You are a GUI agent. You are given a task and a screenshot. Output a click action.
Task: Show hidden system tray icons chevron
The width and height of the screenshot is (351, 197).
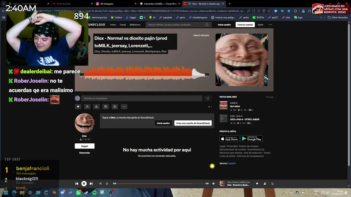pos(292,193)
